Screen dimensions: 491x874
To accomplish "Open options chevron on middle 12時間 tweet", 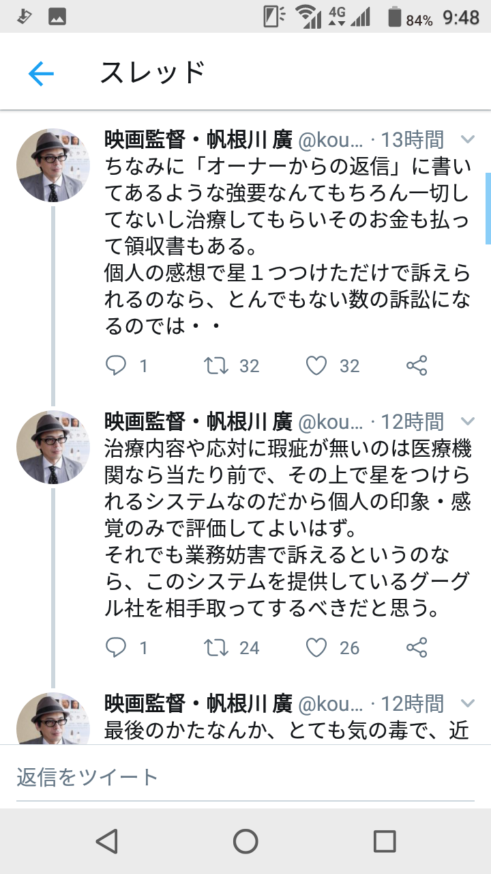I will (467, 421).
